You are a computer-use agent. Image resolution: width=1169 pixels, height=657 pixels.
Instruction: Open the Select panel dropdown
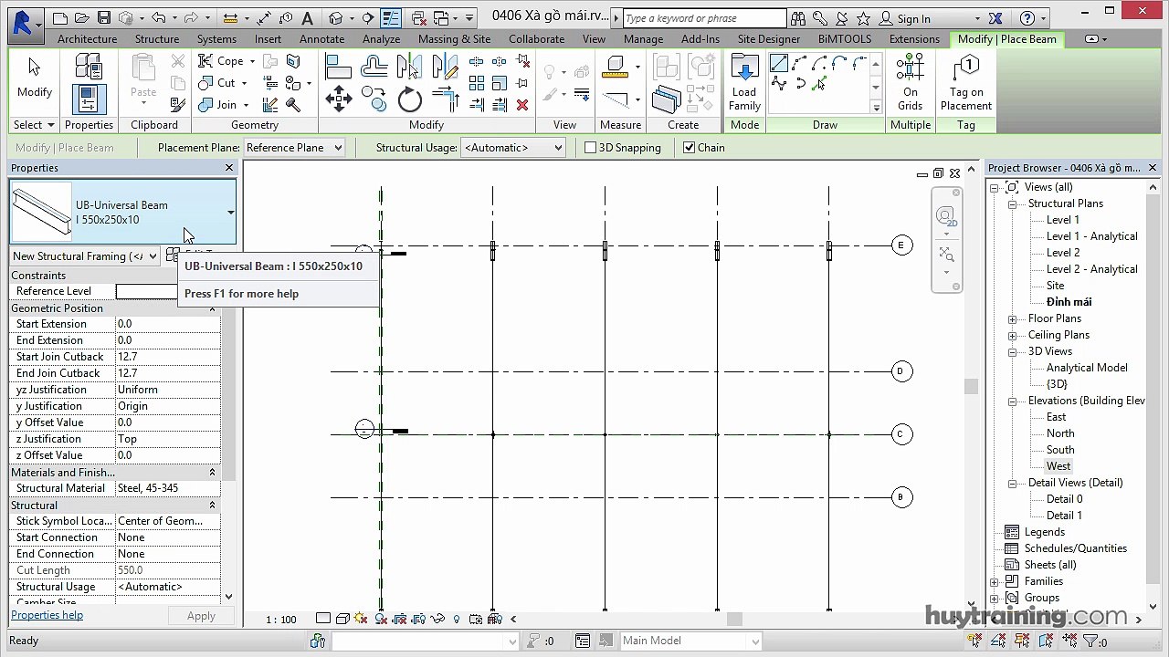click(x=33, y=125)
